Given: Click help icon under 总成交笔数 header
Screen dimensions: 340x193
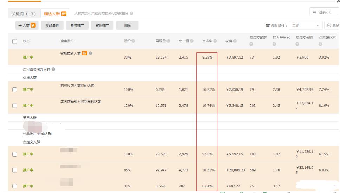Looking at the screenshot, I should (x=251, y=44).
